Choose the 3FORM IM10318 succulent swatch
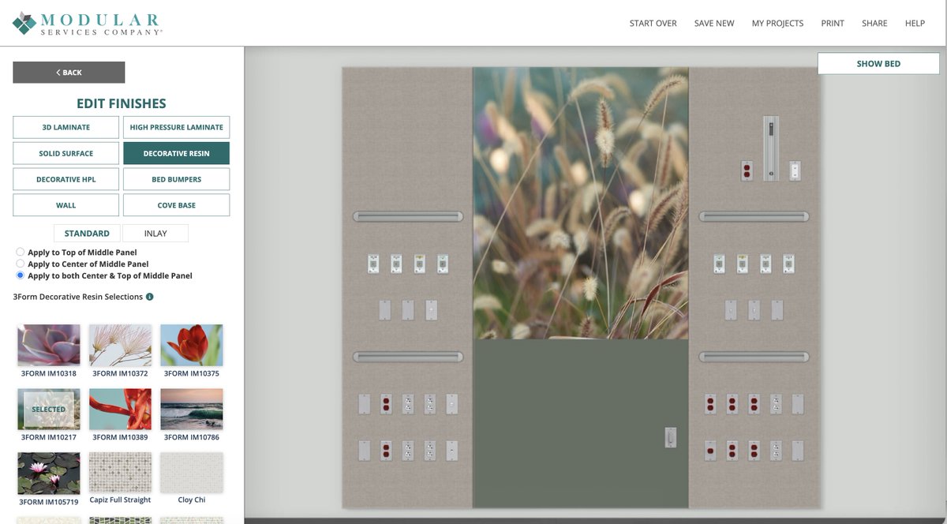The image size is (947, 524). pyautogui.click(x=49, y=345)
